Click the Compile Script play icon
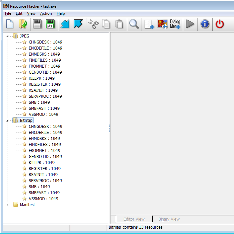234x234 pixels. (190, 24)
